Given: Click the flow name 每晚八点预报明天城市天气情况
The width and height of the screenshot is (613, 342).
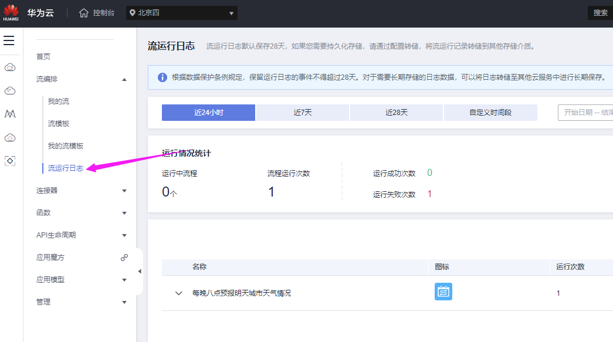Looking at the screenshot, I should (242, 293).
